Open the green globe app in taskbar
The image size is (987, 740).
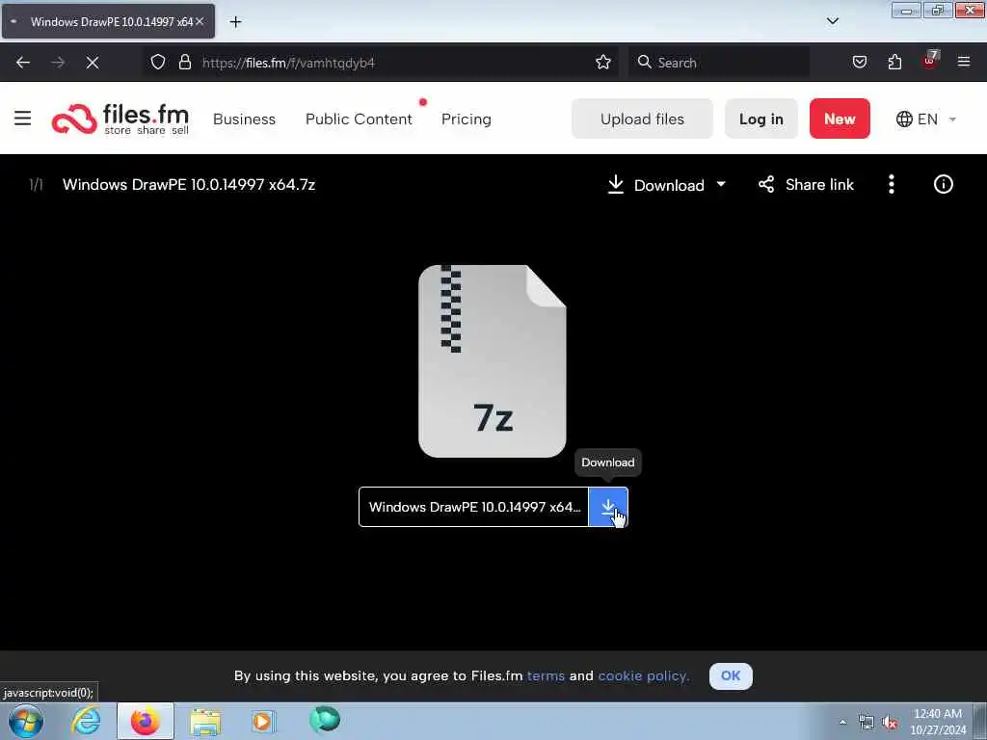pyautogui.click(x=325, y=720)
